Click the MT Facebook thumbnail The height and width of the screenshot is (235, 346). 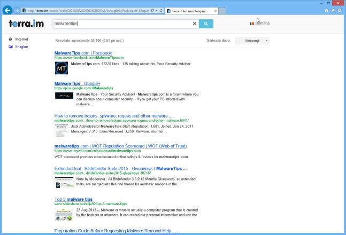[x=61, y=68]
